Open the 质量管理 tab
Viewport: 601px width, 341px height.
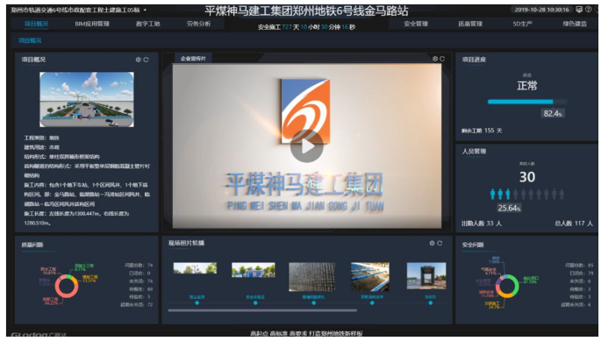pyautogui.click(x=470, y=24)
